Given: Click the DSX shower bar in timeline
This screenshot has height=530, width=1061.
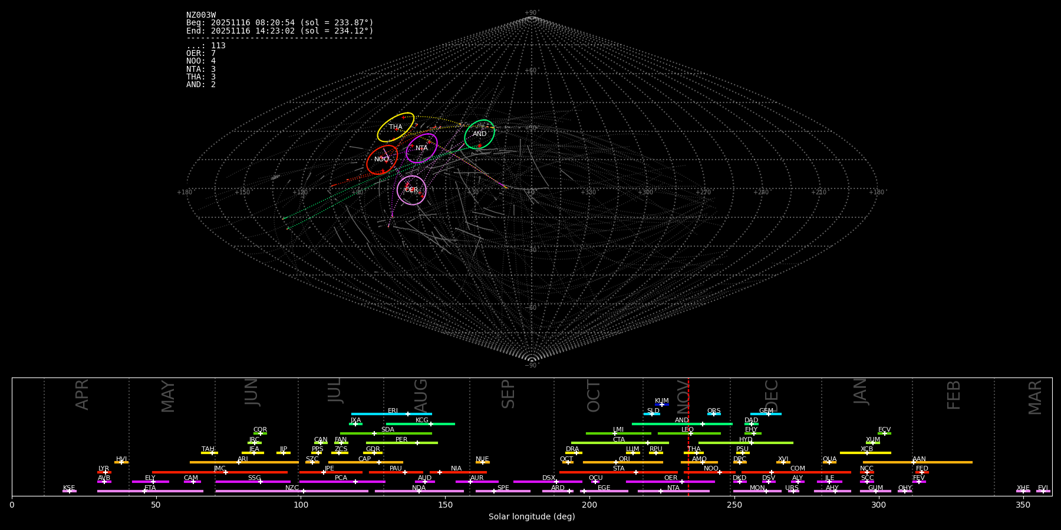Looking at the screenshot, I should 548,482.
